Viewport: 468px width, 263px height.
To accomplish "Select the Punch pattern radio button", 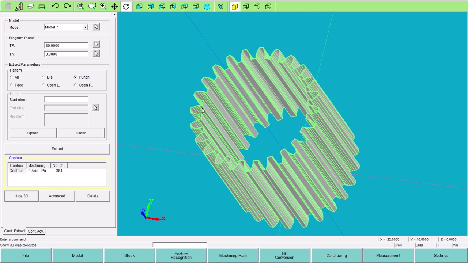I will (75, 77).
